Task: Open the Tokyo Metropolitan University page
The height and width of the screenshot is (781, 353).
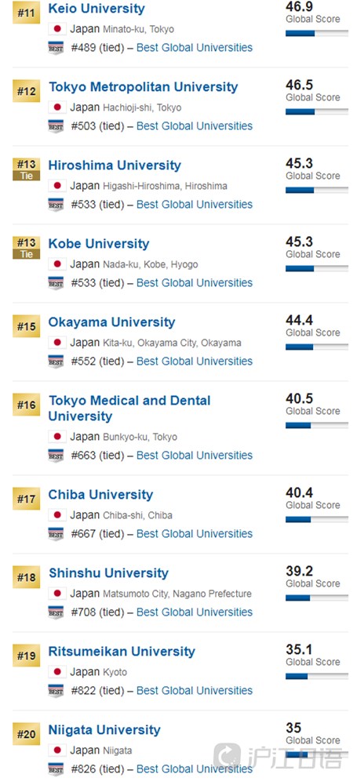Action: pos(143,87)
